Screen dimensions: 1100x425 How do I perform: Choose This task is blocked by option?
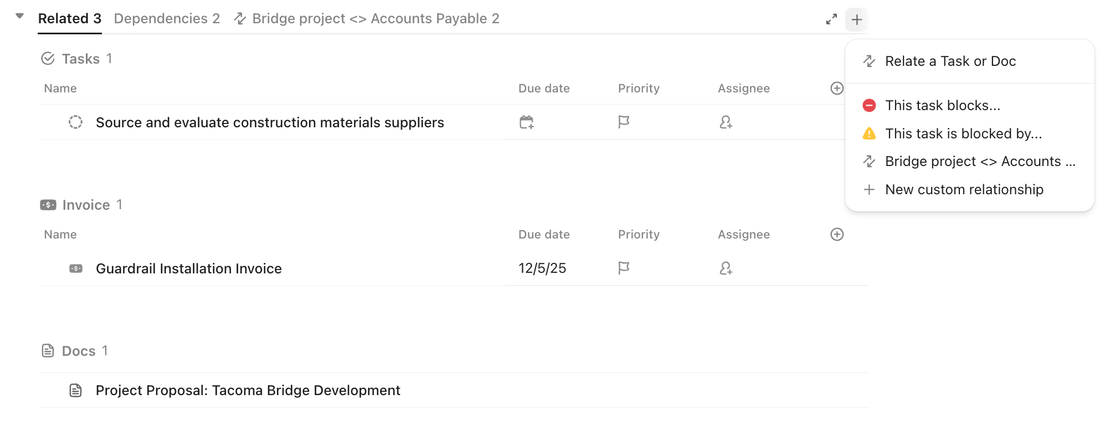[963, 134]
